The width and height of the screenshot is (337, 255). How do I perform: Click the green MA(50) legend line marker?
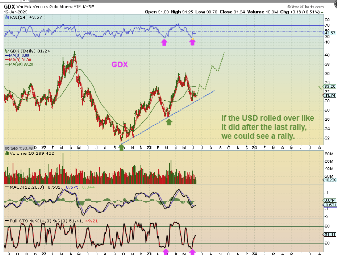[x=6, y=64]
